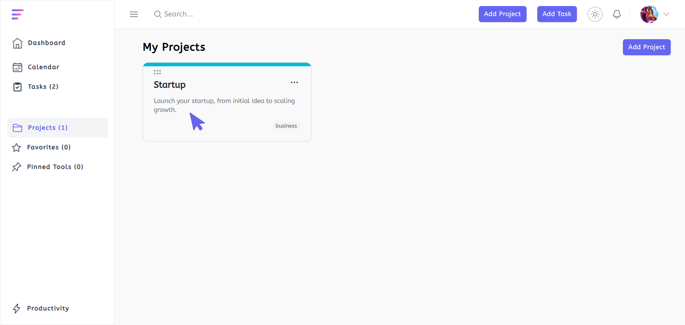Click the business tag on Startup card
The height and width of the screenshot is (325, 685).
(286, 126)
